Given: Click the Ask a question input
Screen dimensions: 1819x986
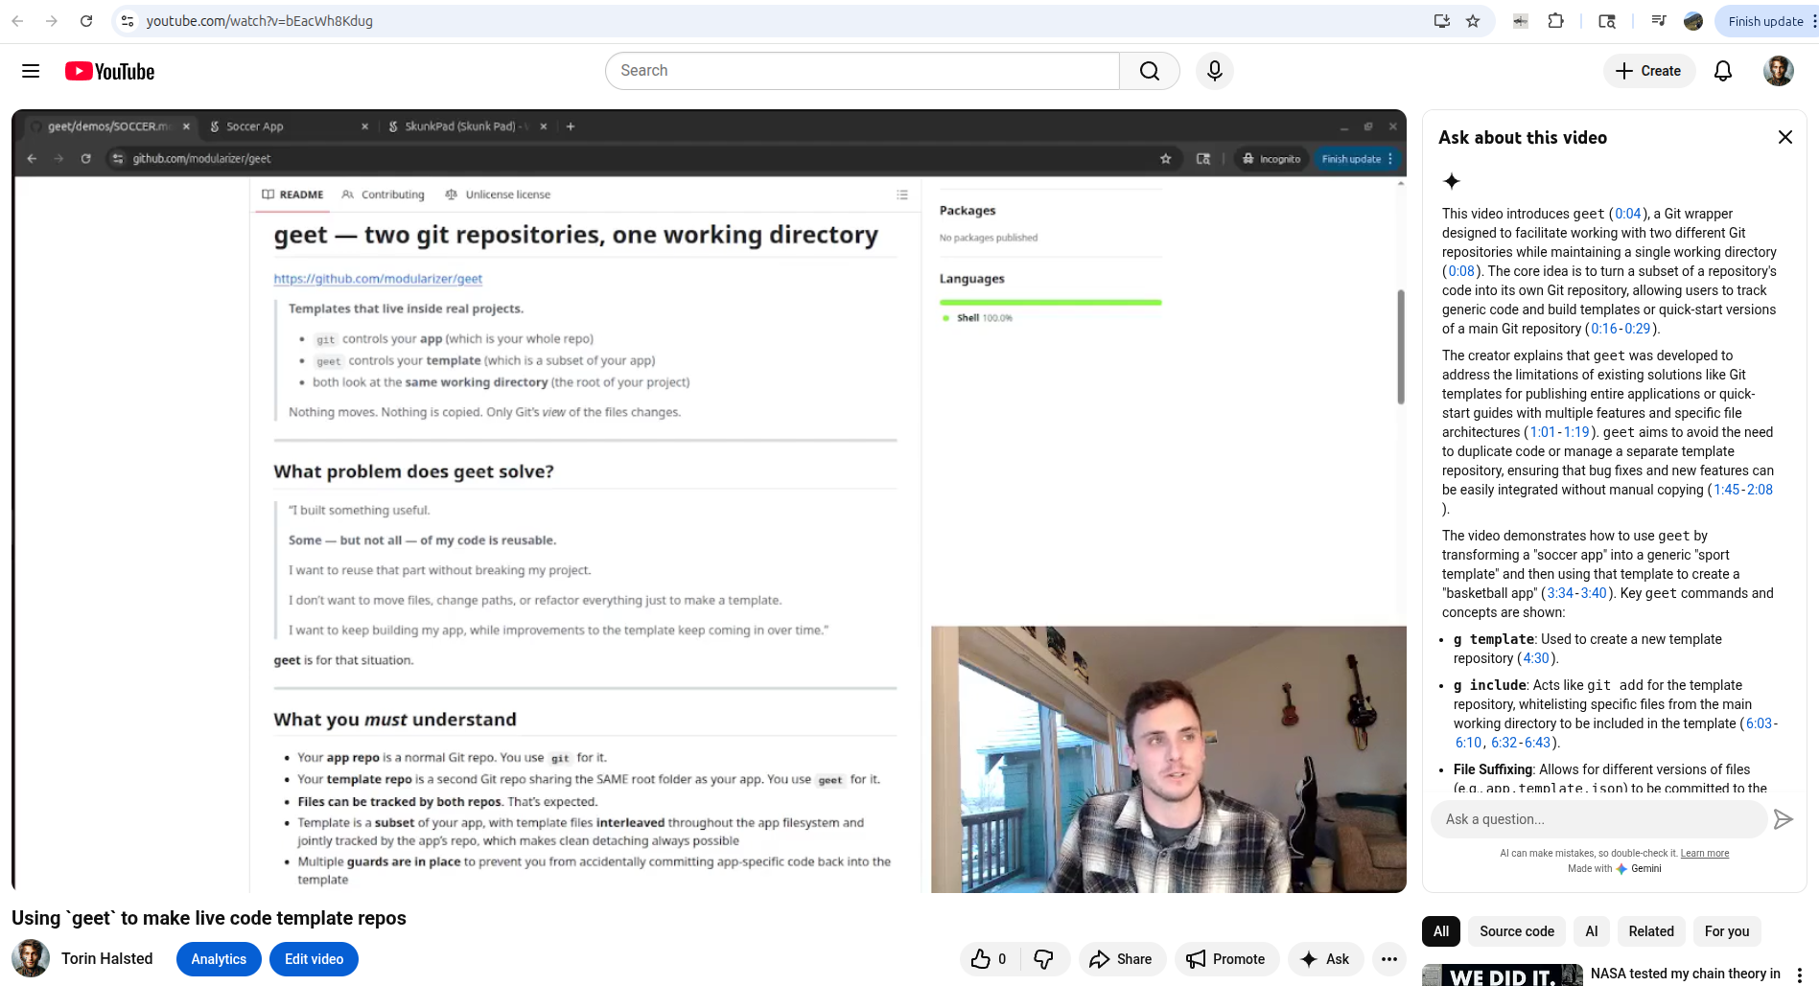Looking at the screenshot, I should [1598, 819].
